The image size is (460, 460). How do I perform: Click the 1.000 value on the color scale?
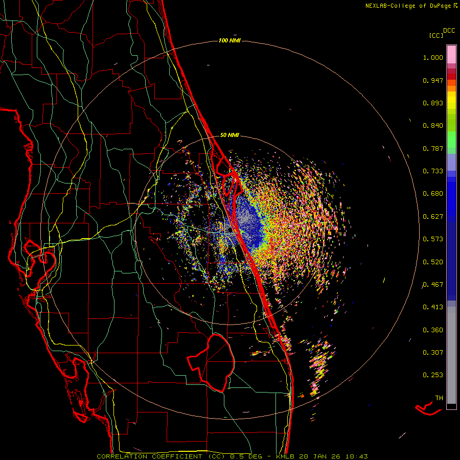tap(433, 57)
